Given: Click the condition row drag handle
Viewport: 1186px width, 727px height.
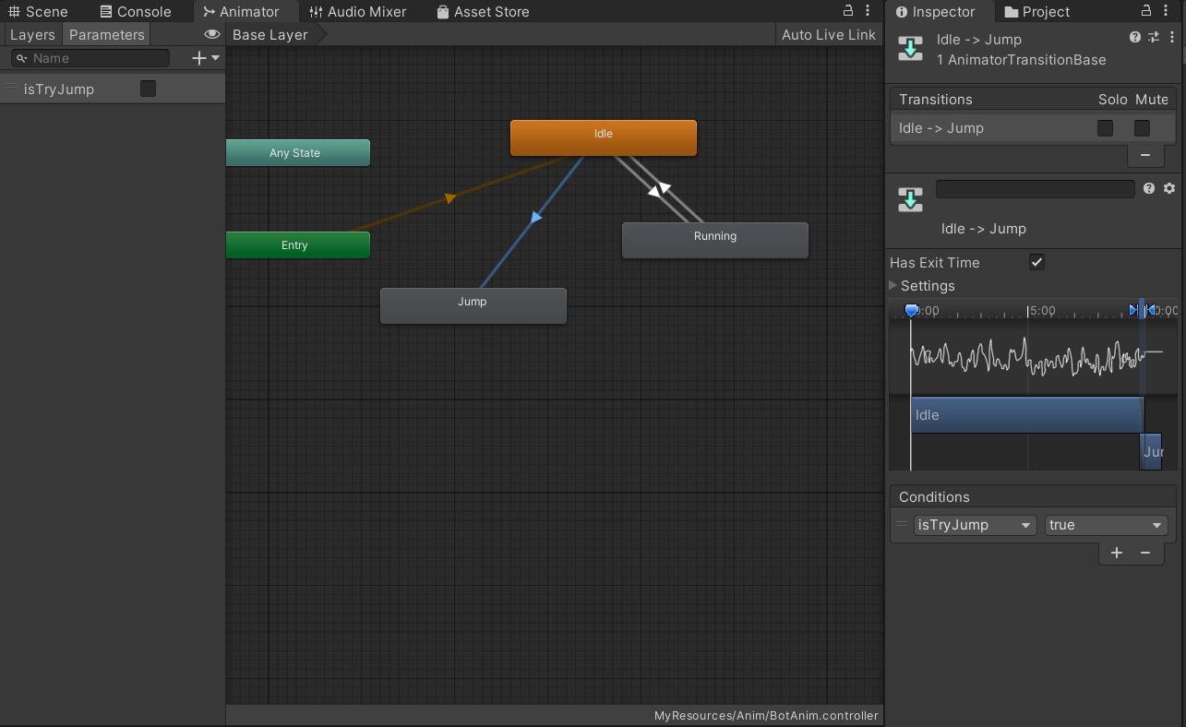Looking at the screenshot, I should tap(902, 525).
